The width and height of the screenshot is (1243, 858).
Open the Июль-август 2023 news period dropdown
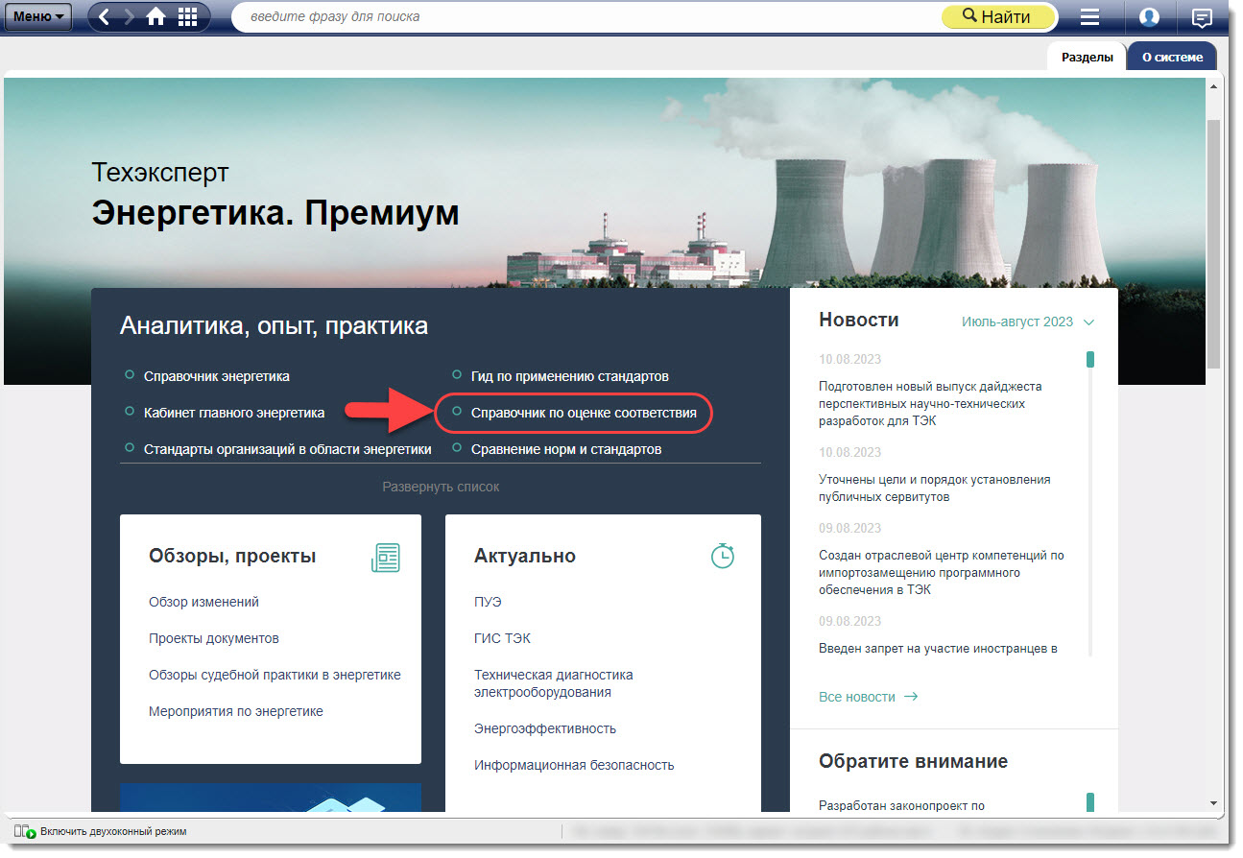[x=1027, y=322]
